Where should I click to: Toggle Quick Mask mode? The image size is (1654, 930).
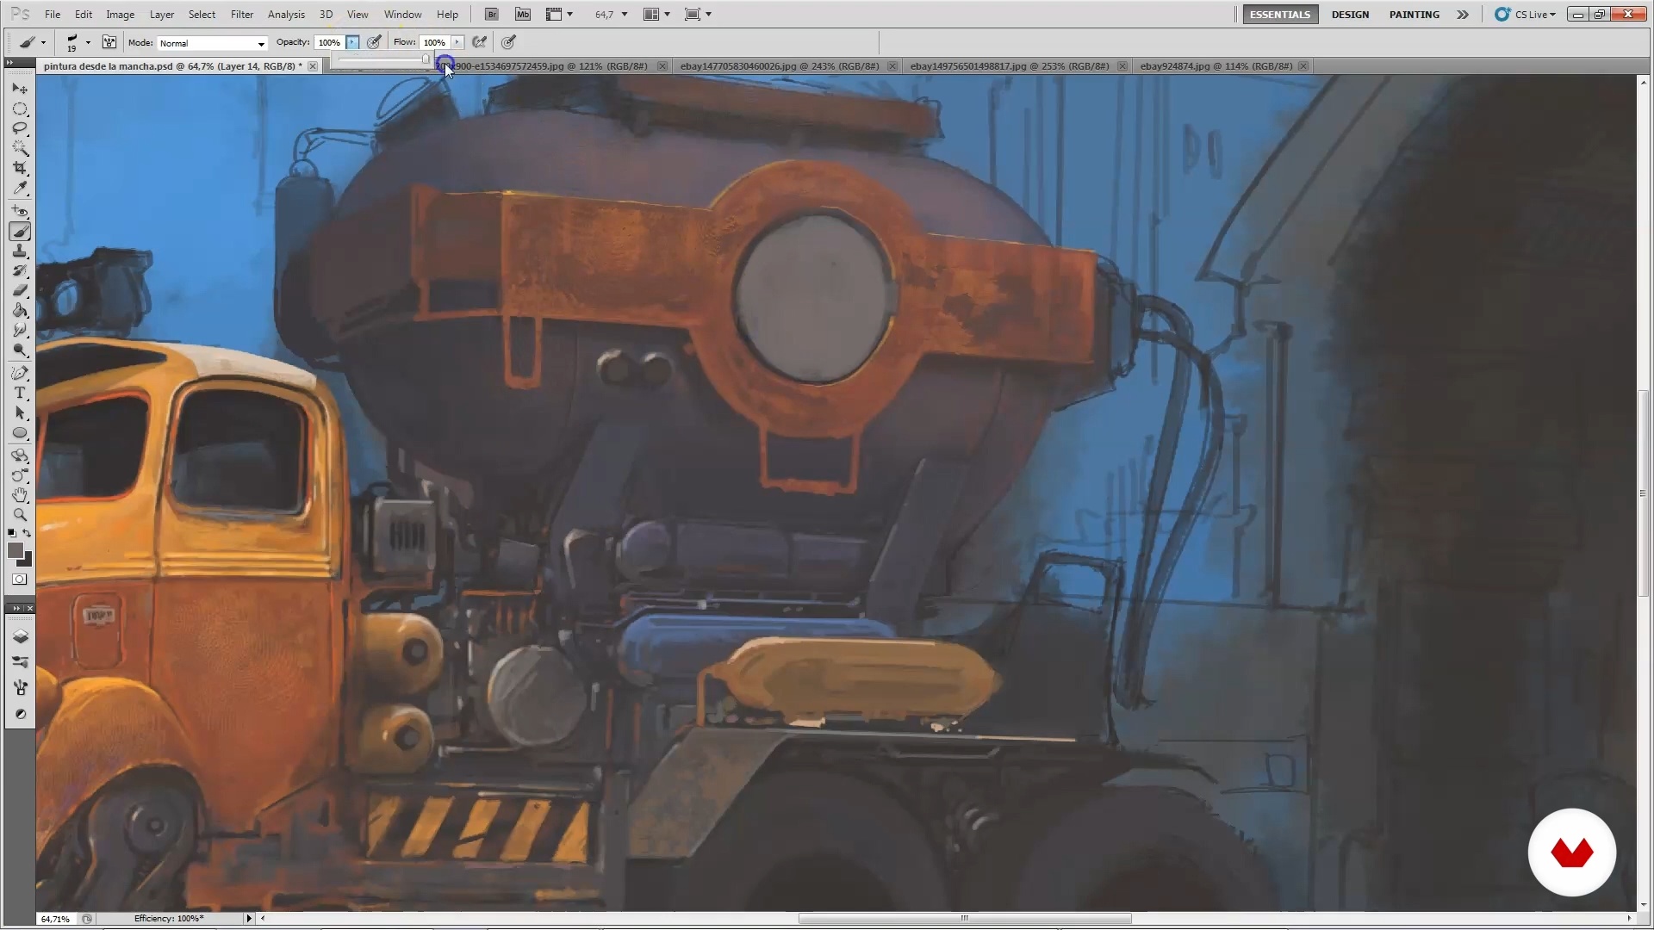pyautogui.click(x=20, y=580)
